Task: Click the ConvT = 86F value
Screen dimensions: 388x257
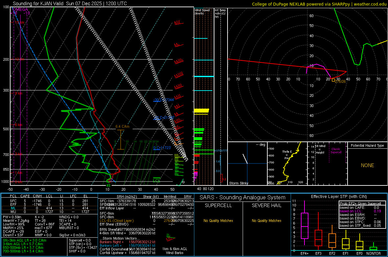Action: point(45,225)
